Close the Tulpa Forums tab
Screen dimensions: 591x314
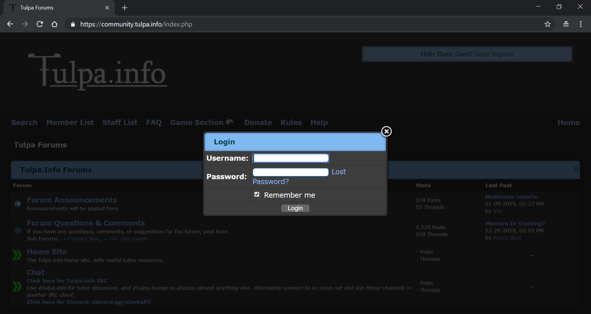(107, 8)
